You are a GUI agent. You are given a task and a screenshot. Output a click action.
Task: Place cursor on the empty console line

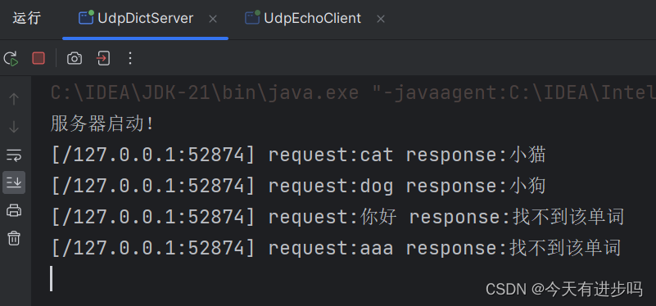(52, 278)
